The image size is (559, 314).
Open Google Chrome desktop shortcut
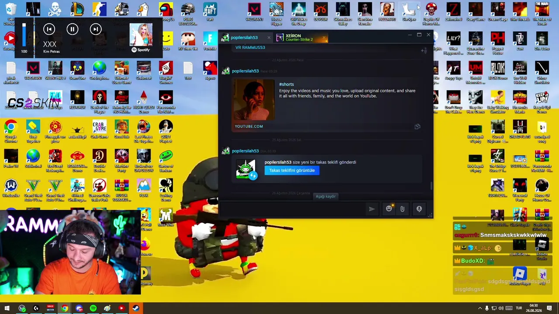click(x=11, y=131)
